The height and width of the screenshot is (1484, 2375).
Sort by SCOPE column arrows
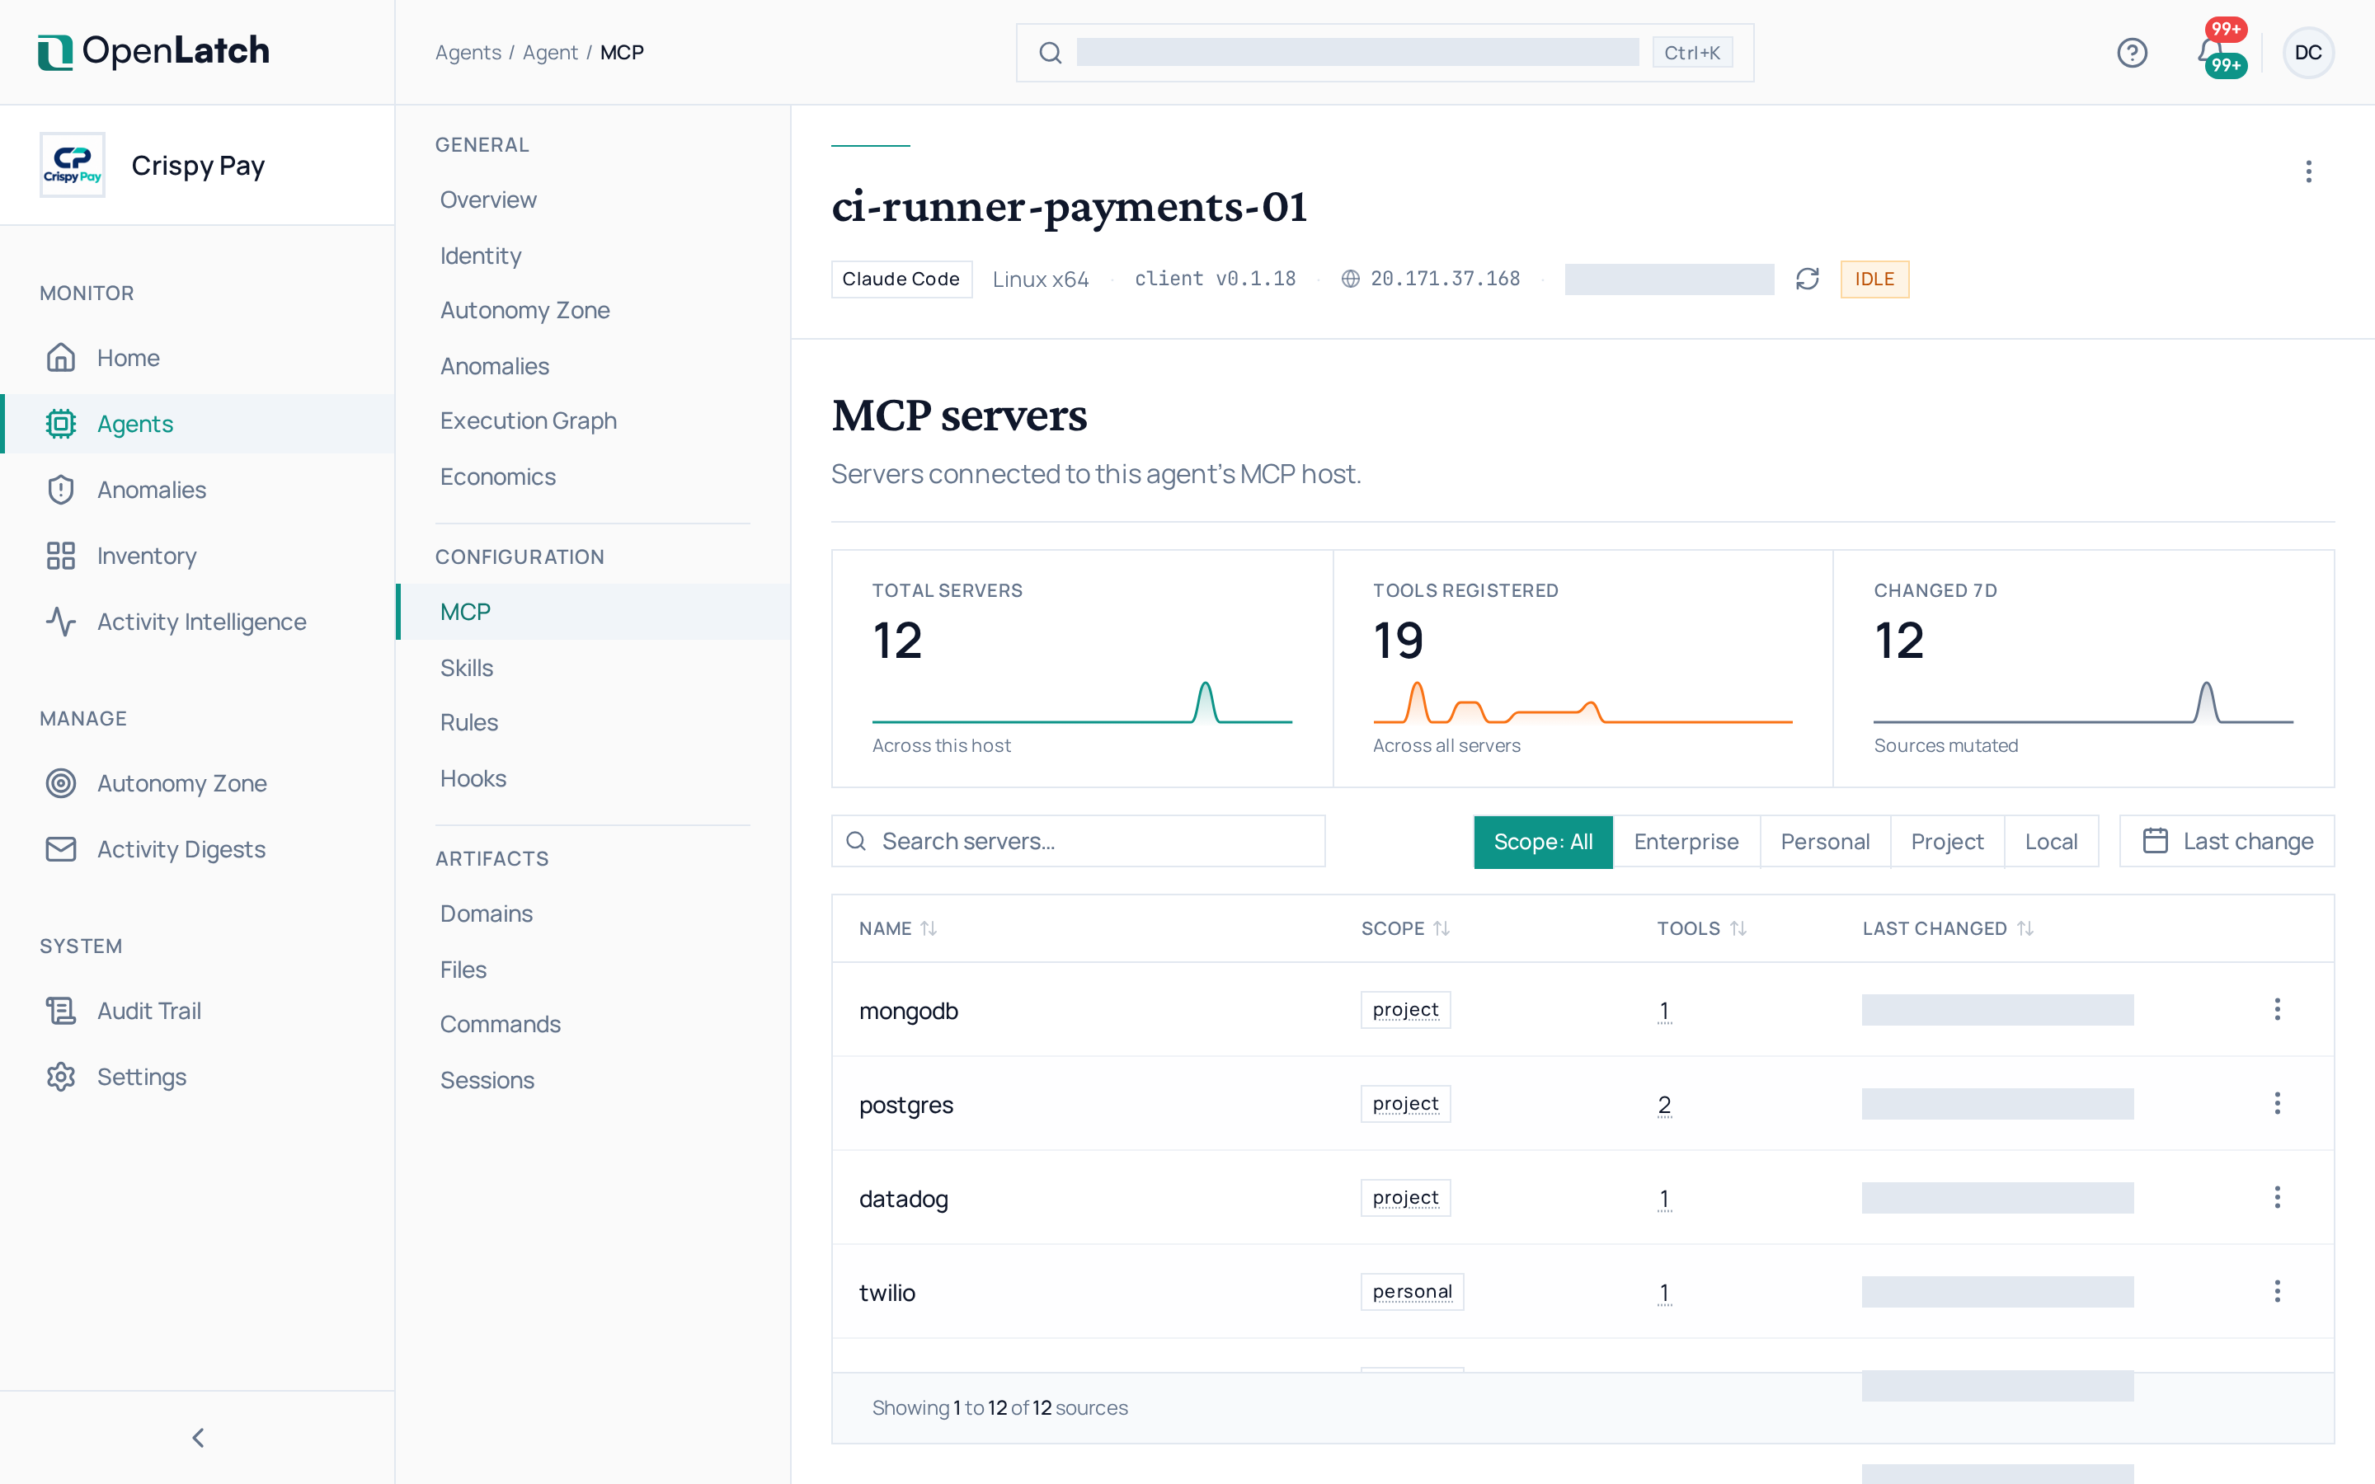click(x=1441, y=928)
